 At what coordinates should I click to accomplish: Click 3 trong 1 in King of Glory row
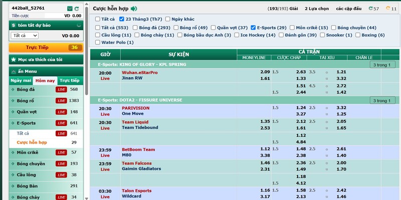click(382, 65)
